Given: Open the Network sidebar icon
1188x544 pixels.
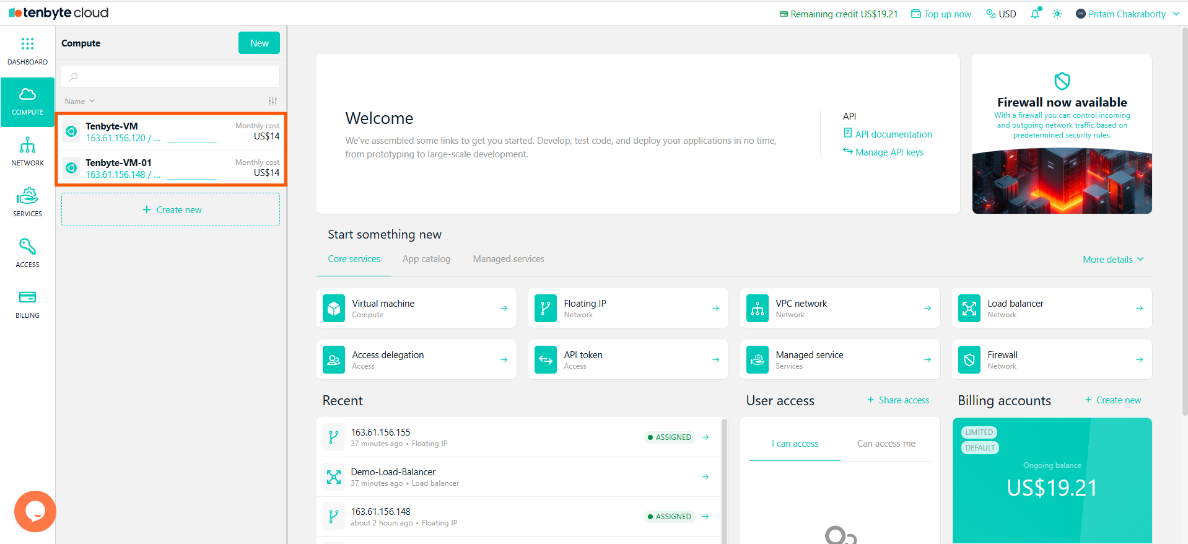Looking at the screenshot, I should [27, 145].
